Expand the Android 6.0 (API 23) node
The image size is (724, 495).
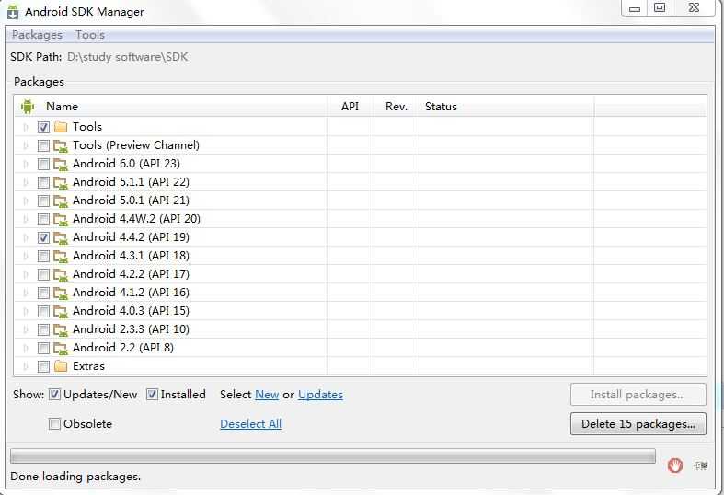point(26,165)
